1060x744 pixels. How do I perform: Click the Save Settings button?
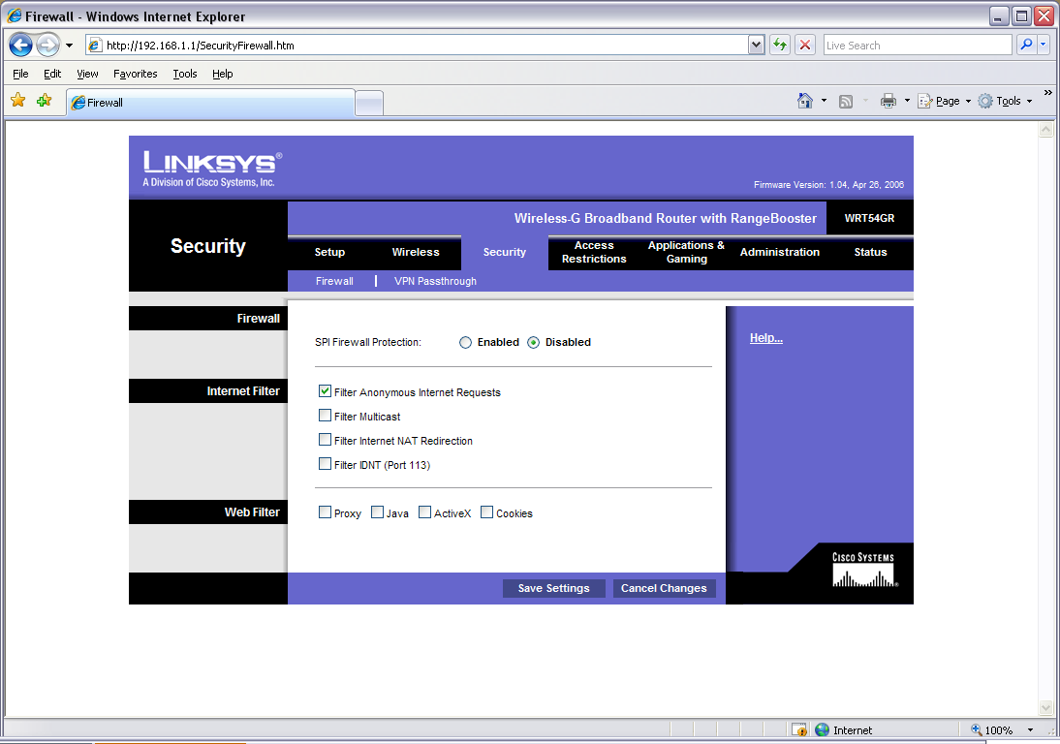pos(553,588)
